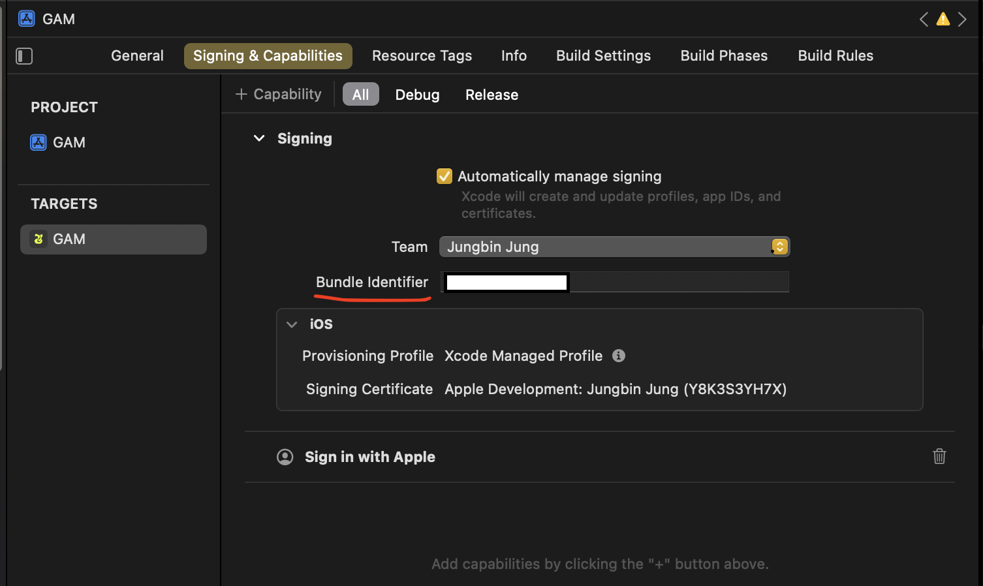Show info for Xcode Managed Profile
Image resolution: width=983 pixels, height=586 pixels.
[x=619, y=356]
